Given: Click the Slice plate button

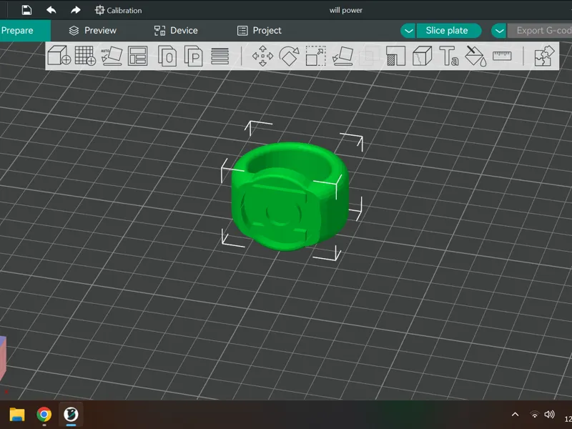Looking at the screenshot, I should (x=449, y=31).
